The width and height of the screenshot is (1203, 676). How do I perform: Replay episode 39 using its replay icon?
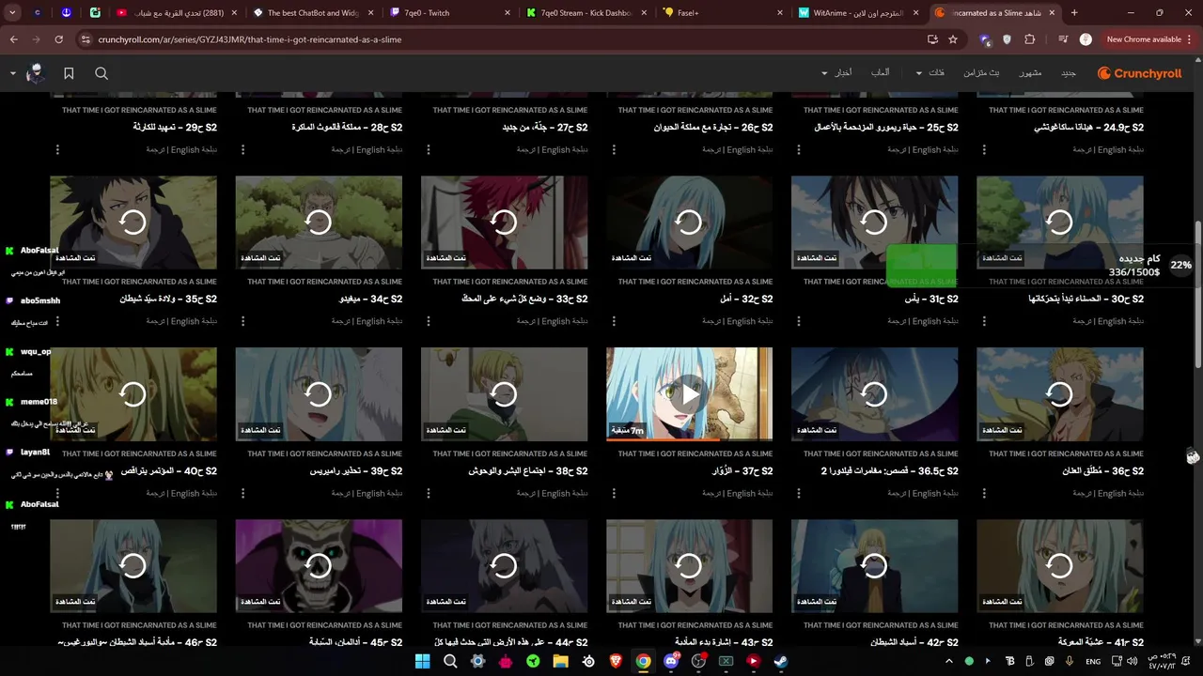(x=319, y=394)
